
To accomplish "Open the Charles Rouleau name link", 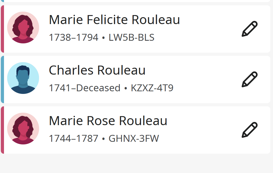I will [x=97, y=70].
